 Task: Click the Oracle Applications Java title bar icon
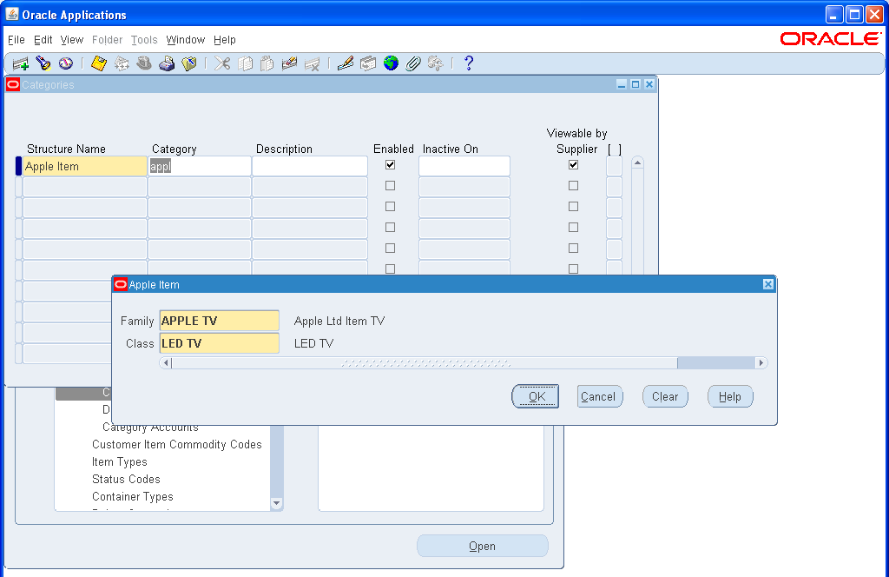coord(12,14)
